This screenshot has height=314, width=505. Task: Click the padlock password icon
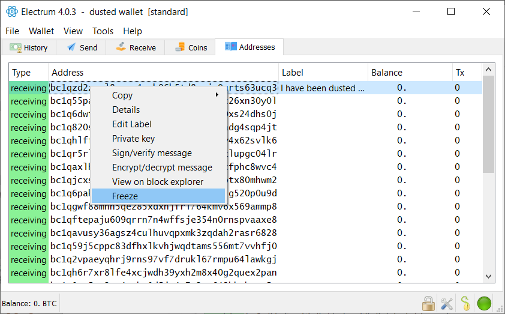coord(428,303)
